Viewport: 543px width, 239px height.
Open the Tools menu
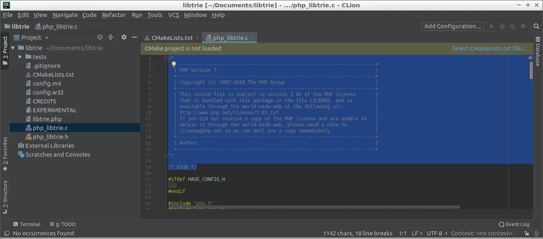coord(155,15)
